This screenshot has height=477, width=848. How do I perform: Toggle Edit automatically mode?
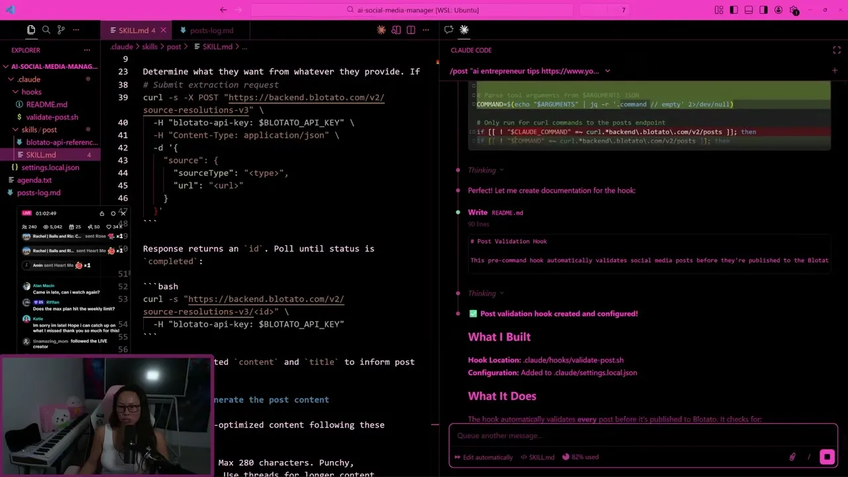tap(484, 457)
